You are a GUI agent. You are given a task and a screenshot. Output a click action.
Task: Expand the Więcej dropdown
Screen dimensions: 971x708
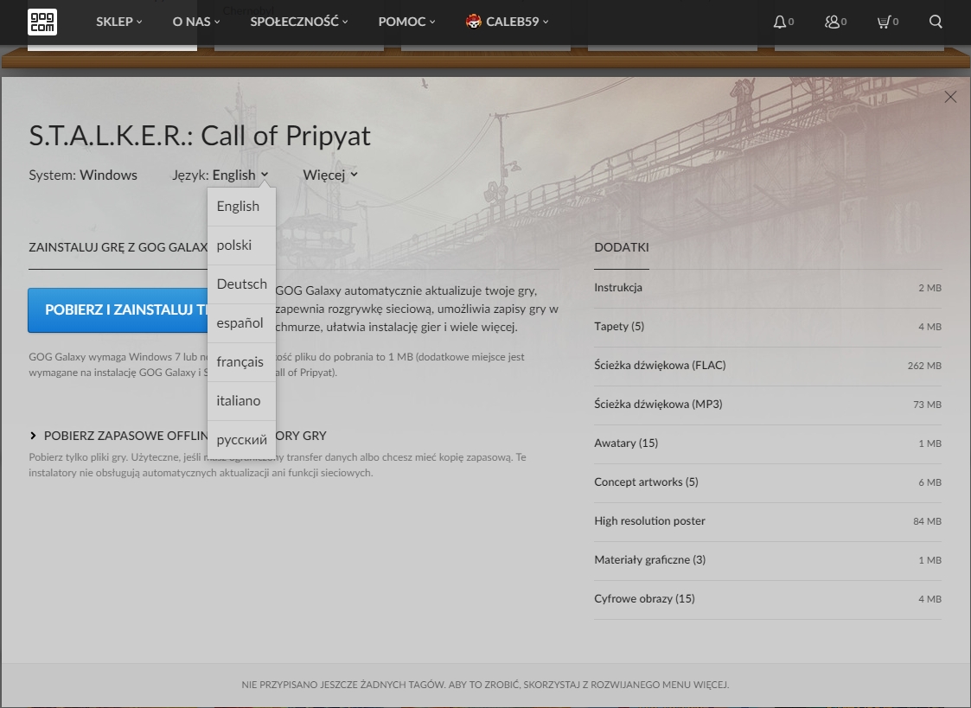(x=330, y=175)
